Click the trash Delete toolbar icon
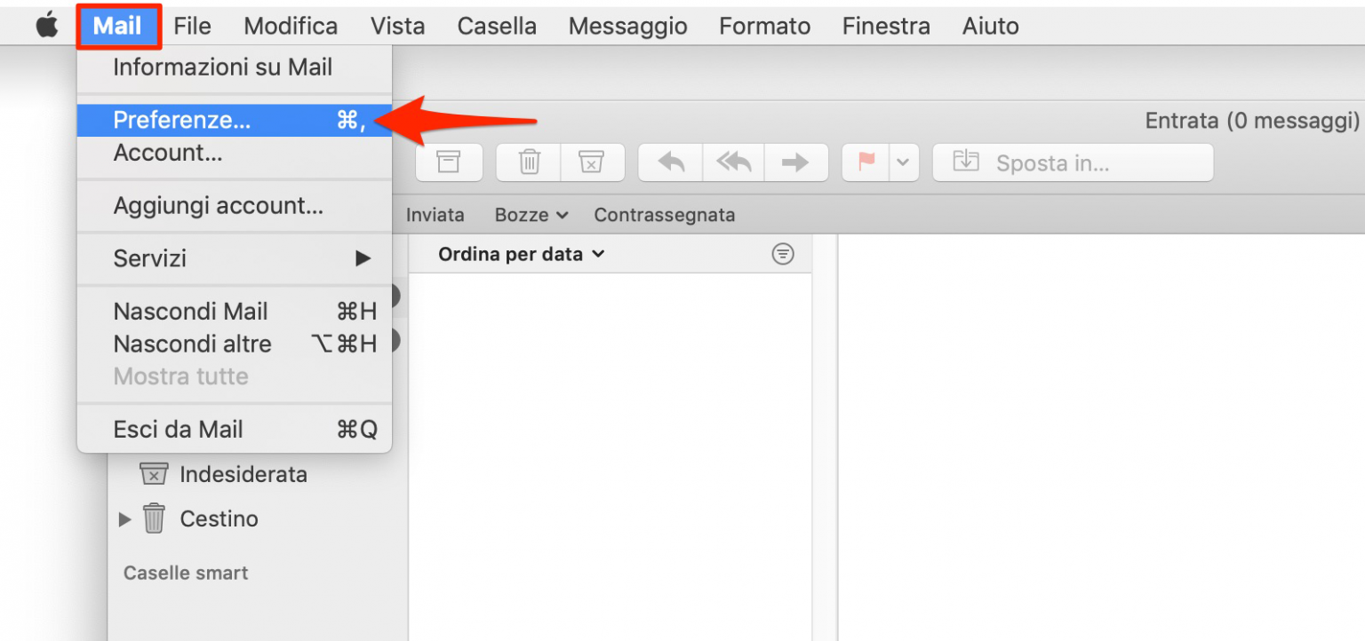 click(x=529, y=162)
